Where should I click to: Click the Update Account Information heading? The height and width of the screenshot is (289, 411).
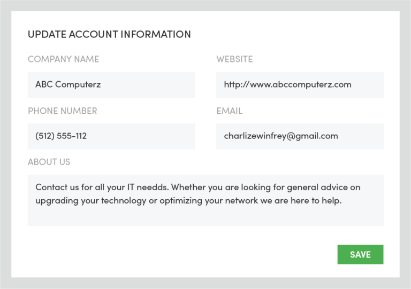[109, 34]
